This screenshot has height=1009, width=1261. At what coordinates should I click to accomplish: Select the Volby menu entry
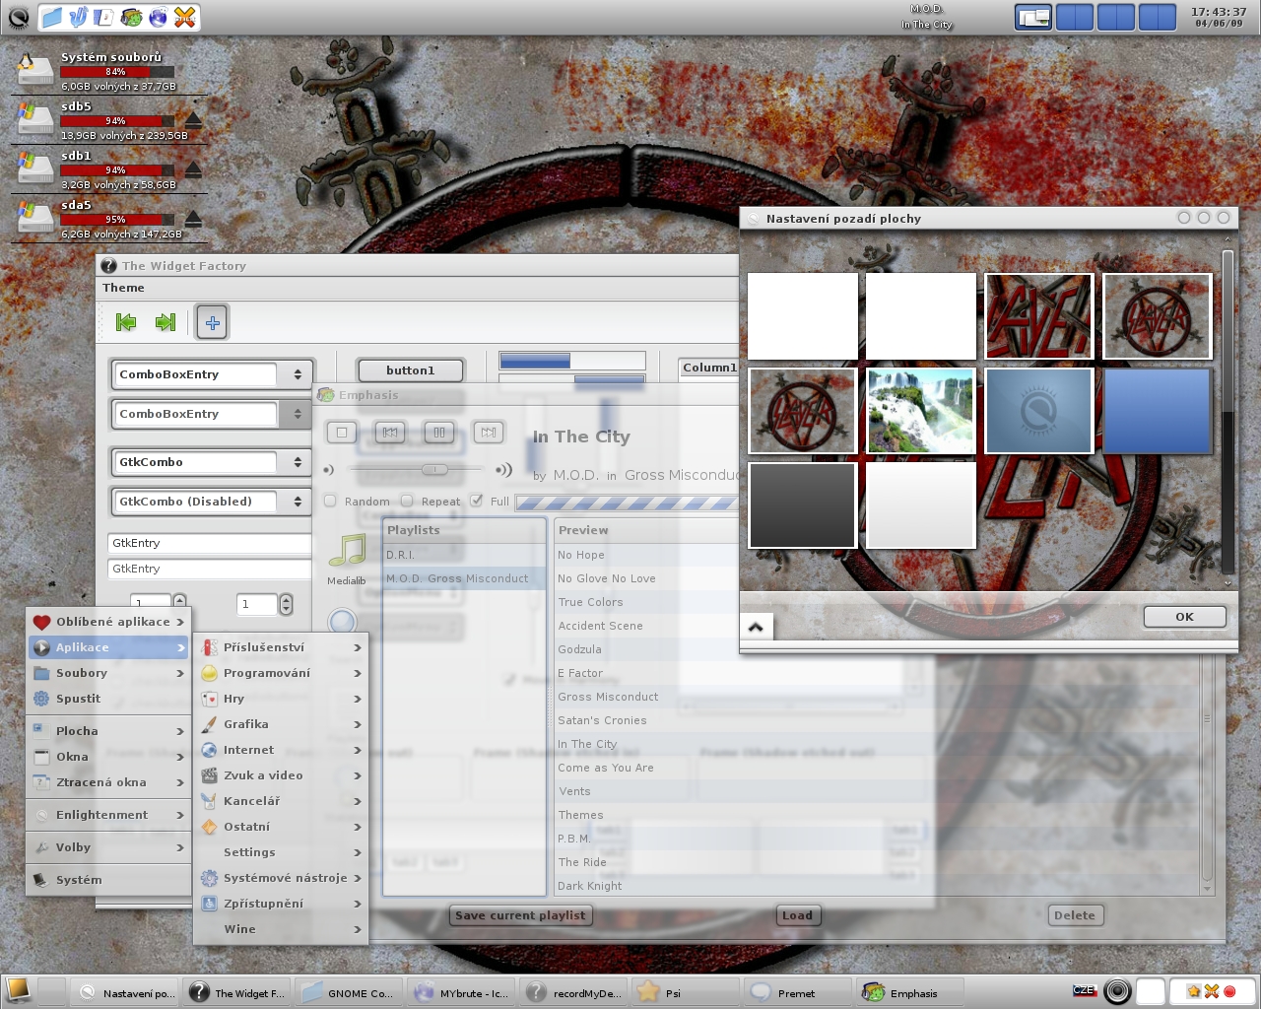(108, 847)
